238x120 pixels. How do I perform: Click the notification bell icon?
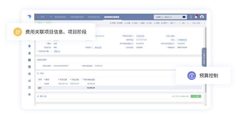click(196, 17)
